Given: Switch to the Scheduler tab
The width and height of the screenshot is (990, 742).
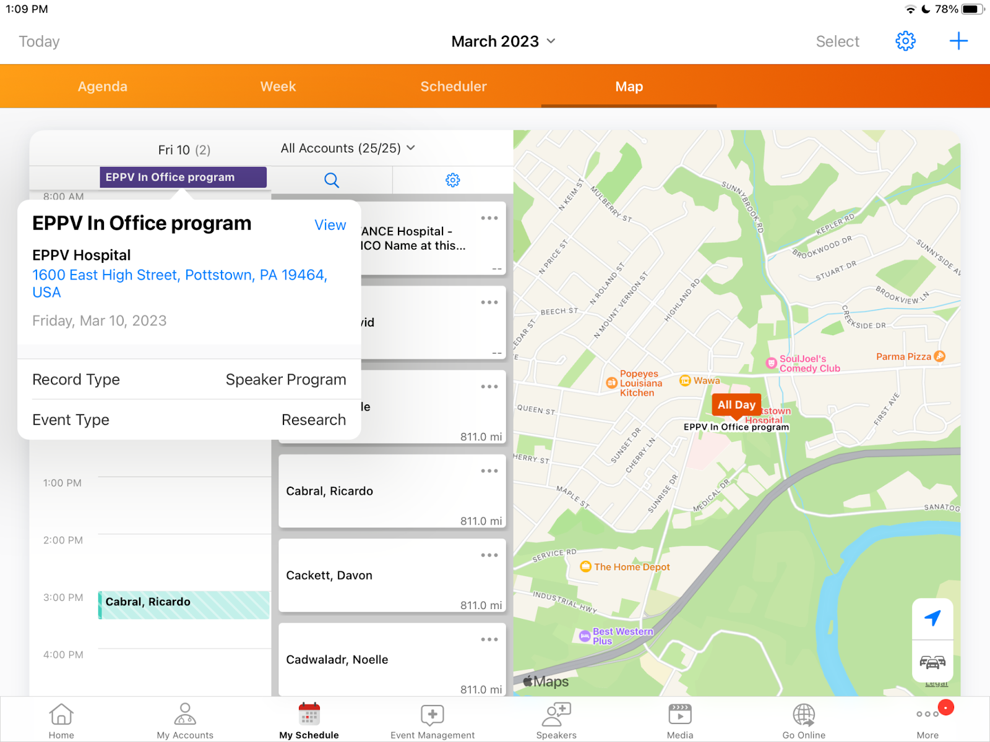Looking at the screenshot, I should click(x=454, y=87).
